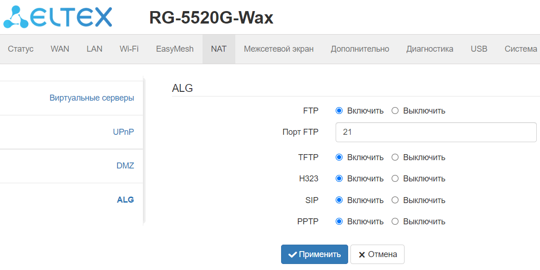Select the UPnP sidebar item
The width and height of the screenshot is (540, 270).
click(123, 132)
